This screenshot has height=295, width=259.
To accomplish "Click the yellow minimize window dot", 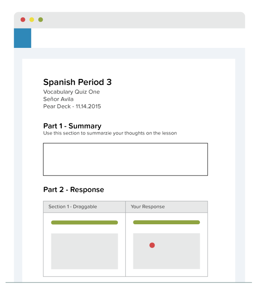I will tap(32, 19).
